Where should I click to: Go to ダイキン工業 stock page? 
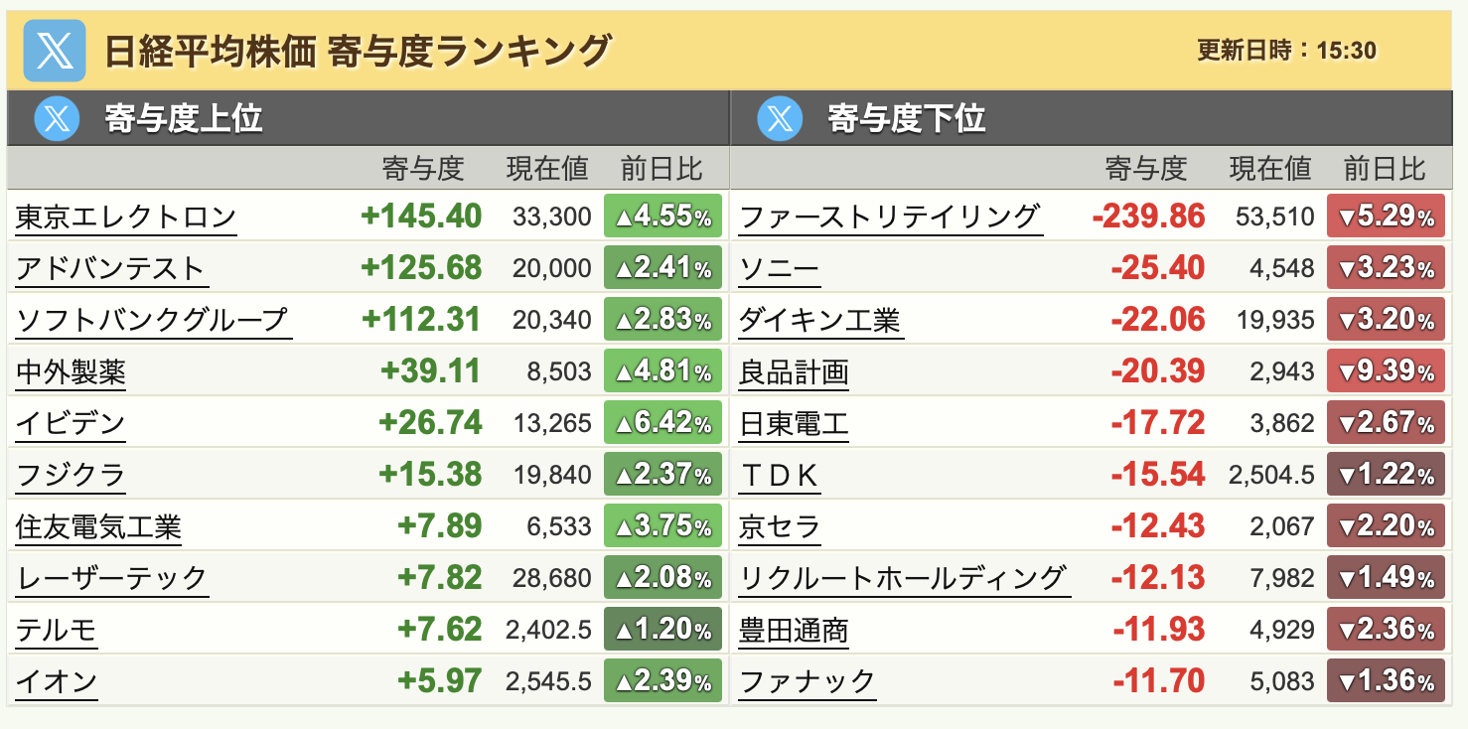820,320
